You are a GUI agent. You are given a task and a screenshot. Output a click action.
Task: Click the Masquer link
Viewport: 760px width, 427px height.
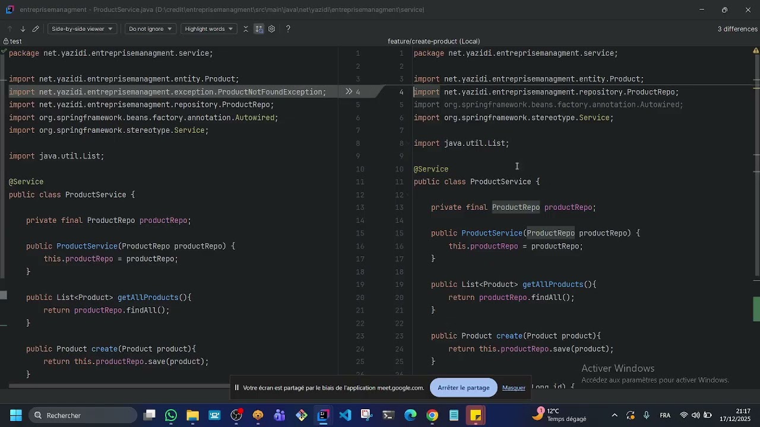click(x=514, y=388)
